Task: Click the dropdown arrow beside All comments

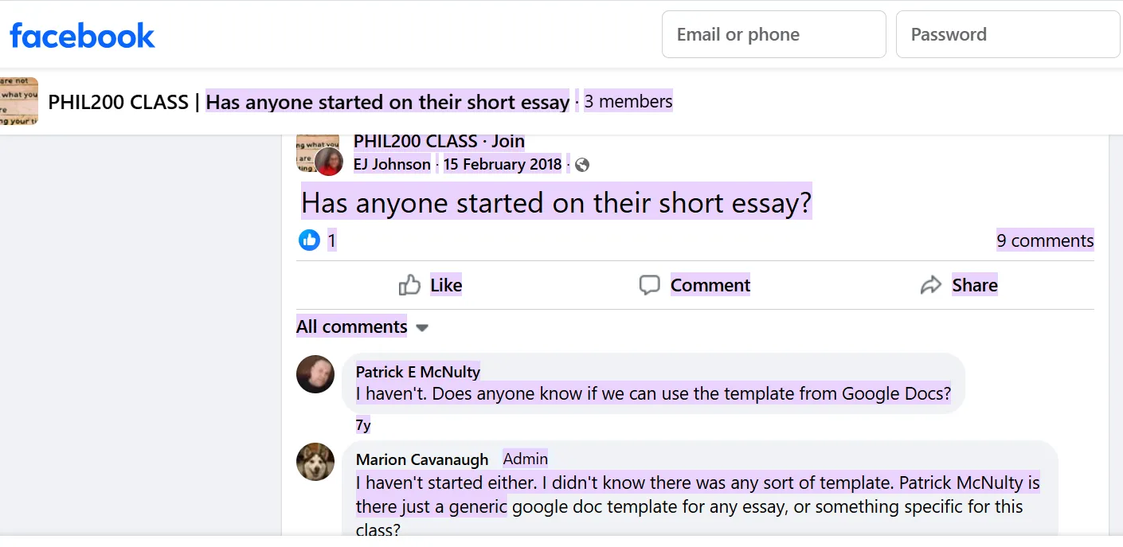Action: (422, 327)
